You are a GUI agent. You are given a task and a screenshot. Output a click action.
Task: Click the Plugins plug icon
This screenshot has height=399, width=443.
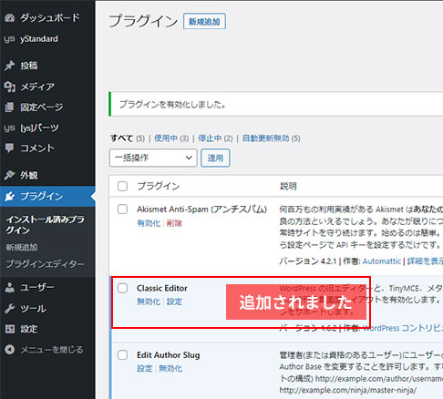pyautogui.click(x=9, y=197)
